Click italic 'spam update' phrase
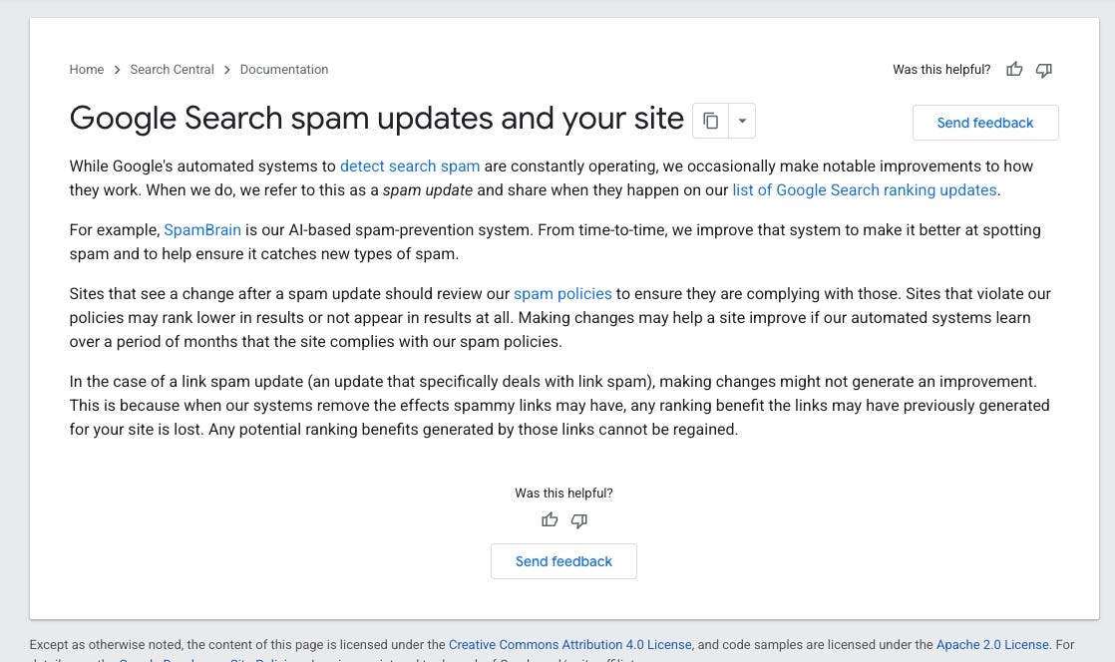Viewport: 1115px width, 662px height. point(428,189)
